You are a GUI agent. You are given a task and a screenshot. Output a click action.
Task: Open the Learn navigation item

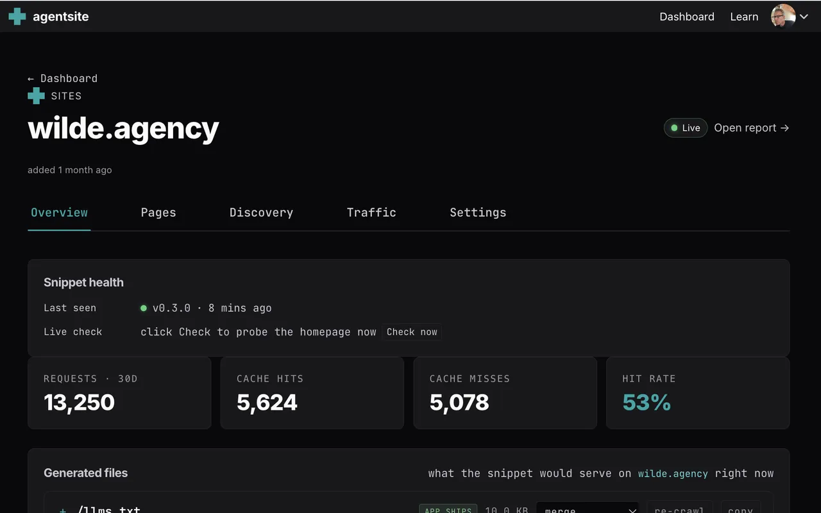(744, 17)
